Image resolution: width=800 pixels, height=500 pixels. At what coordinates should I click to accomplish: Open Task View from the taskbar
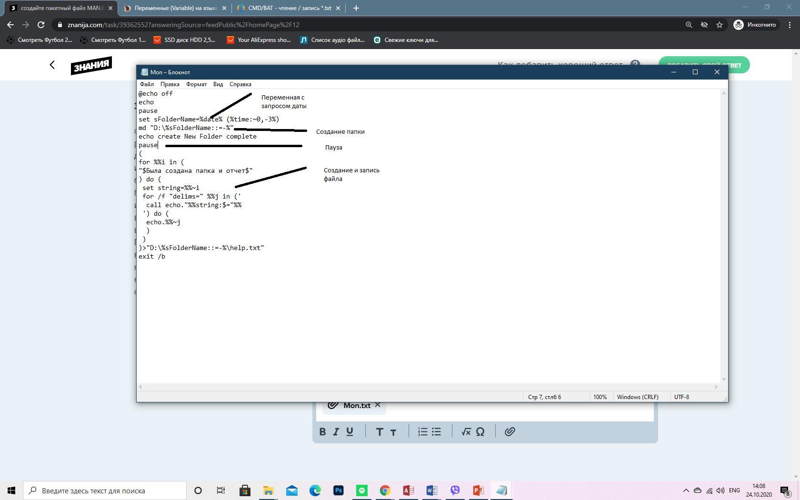pos(221,490)
